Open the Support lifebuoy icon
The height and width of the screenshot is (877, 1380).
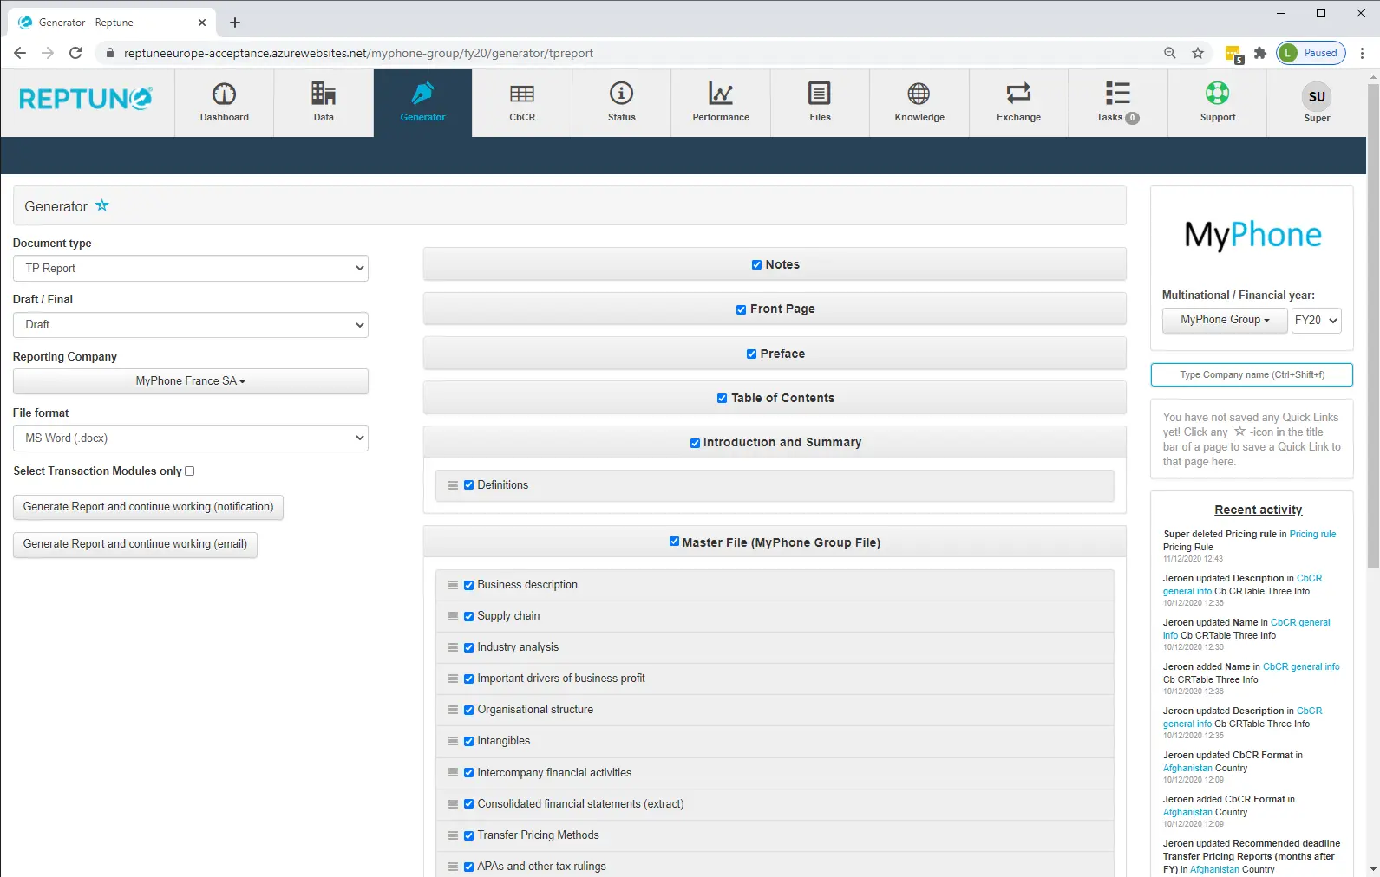[1217, 93]
